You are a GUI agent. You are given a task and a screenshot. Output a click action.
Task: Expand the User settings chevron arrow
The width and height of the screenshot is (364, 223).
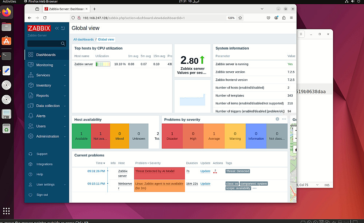[x=65, y=185]
